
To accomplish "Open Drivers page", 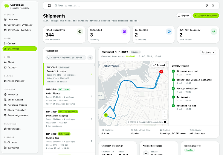I will (20, 67).
